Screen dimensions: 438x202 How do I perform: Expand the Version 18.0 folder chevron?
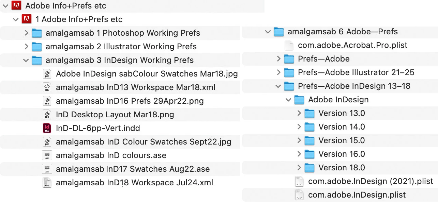coord(299,168)
